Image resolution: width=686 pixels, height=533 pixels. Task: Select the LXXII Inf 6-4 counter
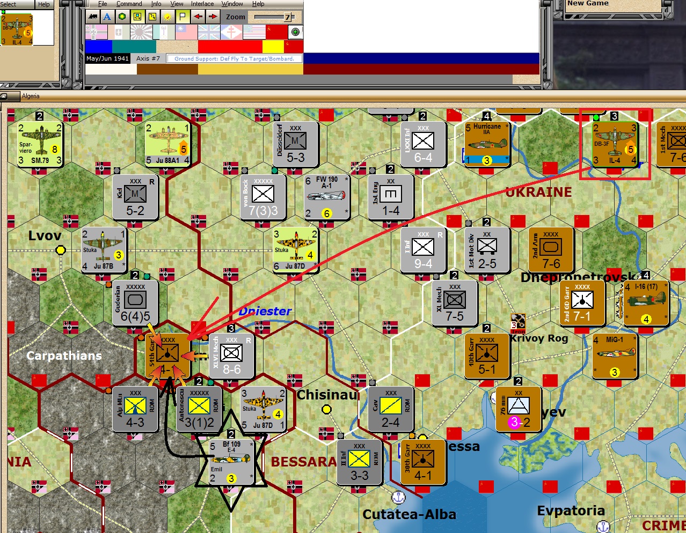(x=423, y=144)
